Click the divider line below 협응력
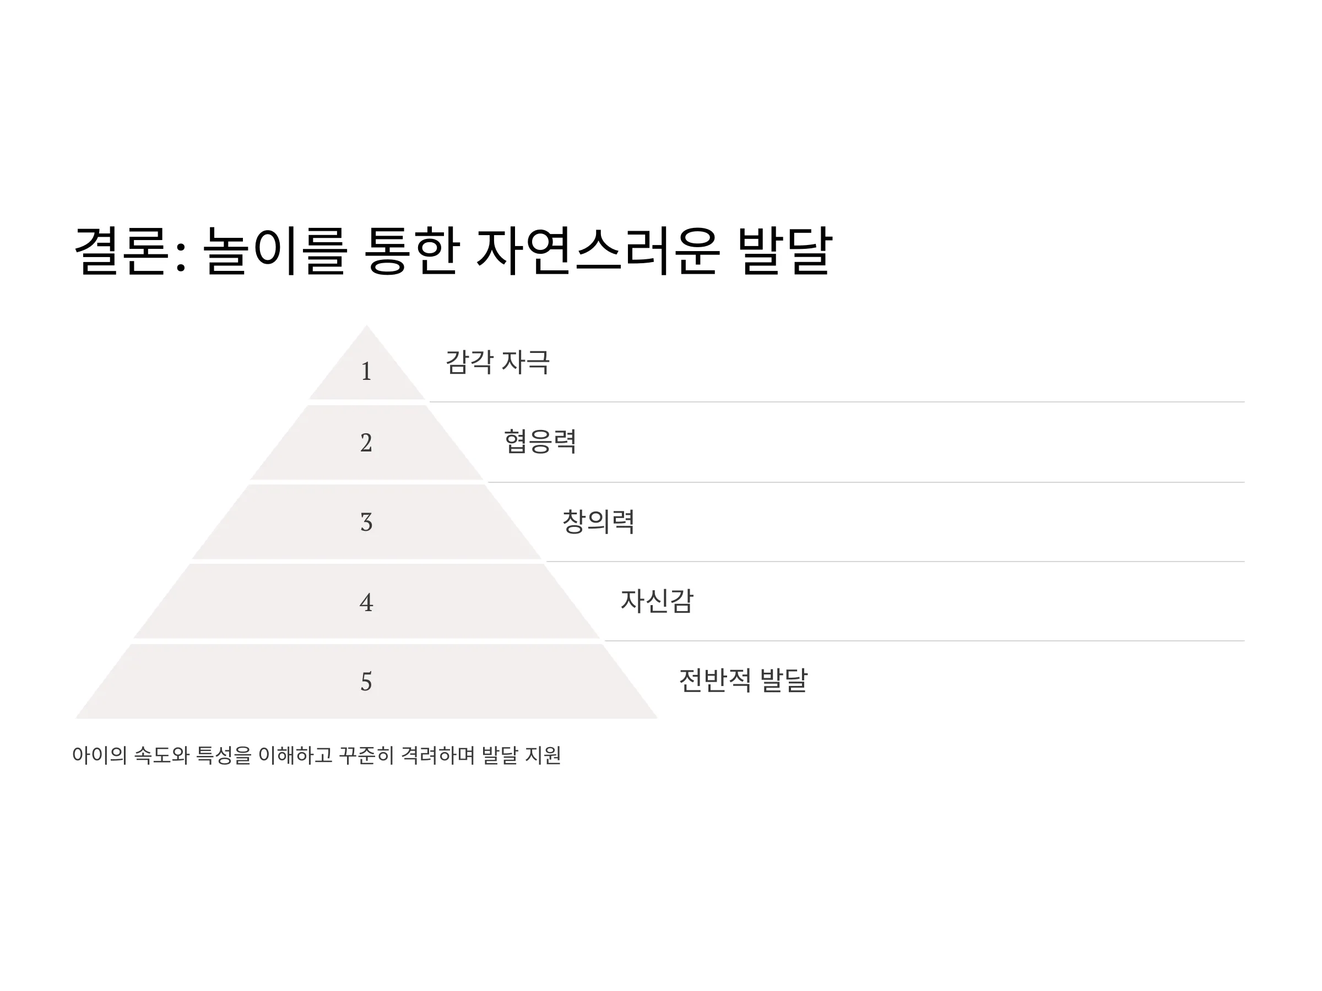1322x991 pixels. coord(866,482)
